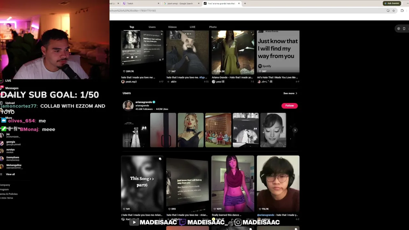Close the TikTok search browser tab
Image resolution: width=409 pixels, height=230 pixels.
[x=239, y=4]
